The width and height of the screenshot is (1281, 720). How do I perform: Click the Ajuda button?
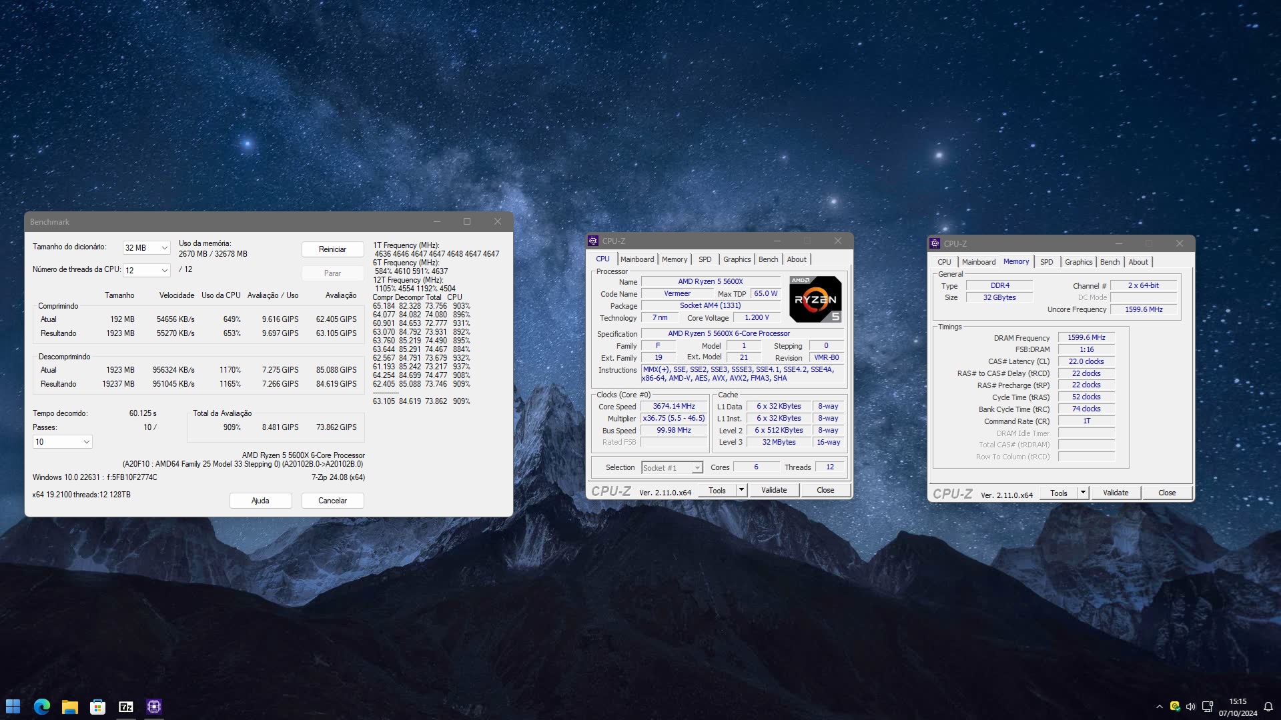coord(260,501)
